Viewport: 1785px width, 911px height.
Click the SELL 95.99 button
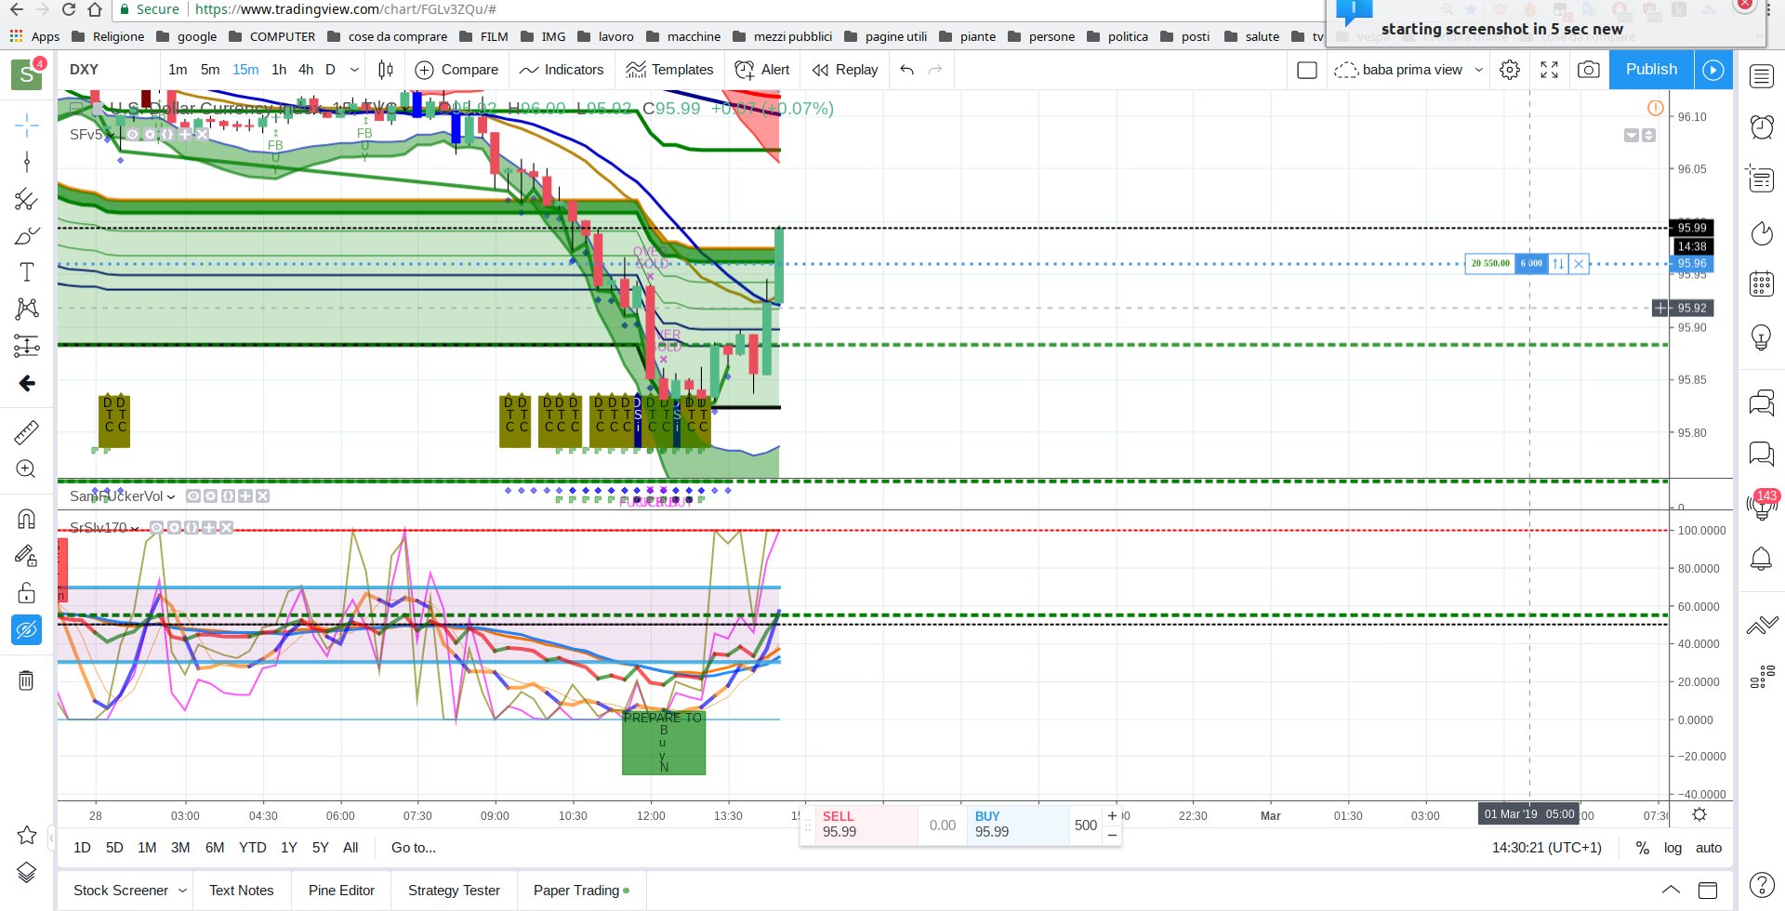(866, 825)
